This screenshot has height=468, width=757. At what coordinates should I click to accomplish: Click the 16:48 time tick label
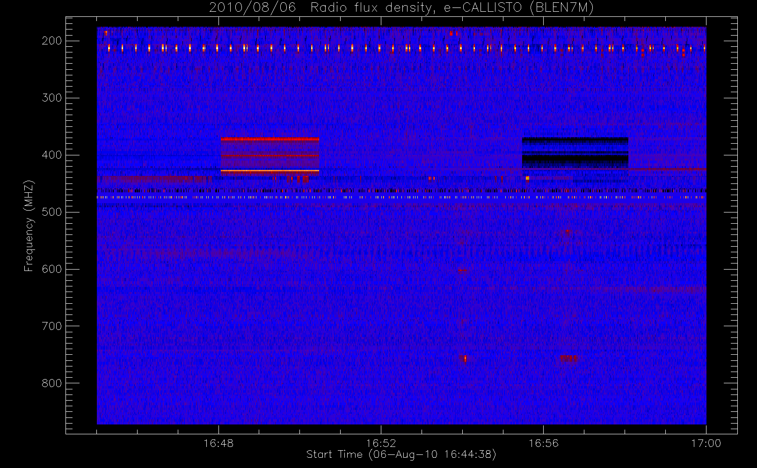[218, 443]
